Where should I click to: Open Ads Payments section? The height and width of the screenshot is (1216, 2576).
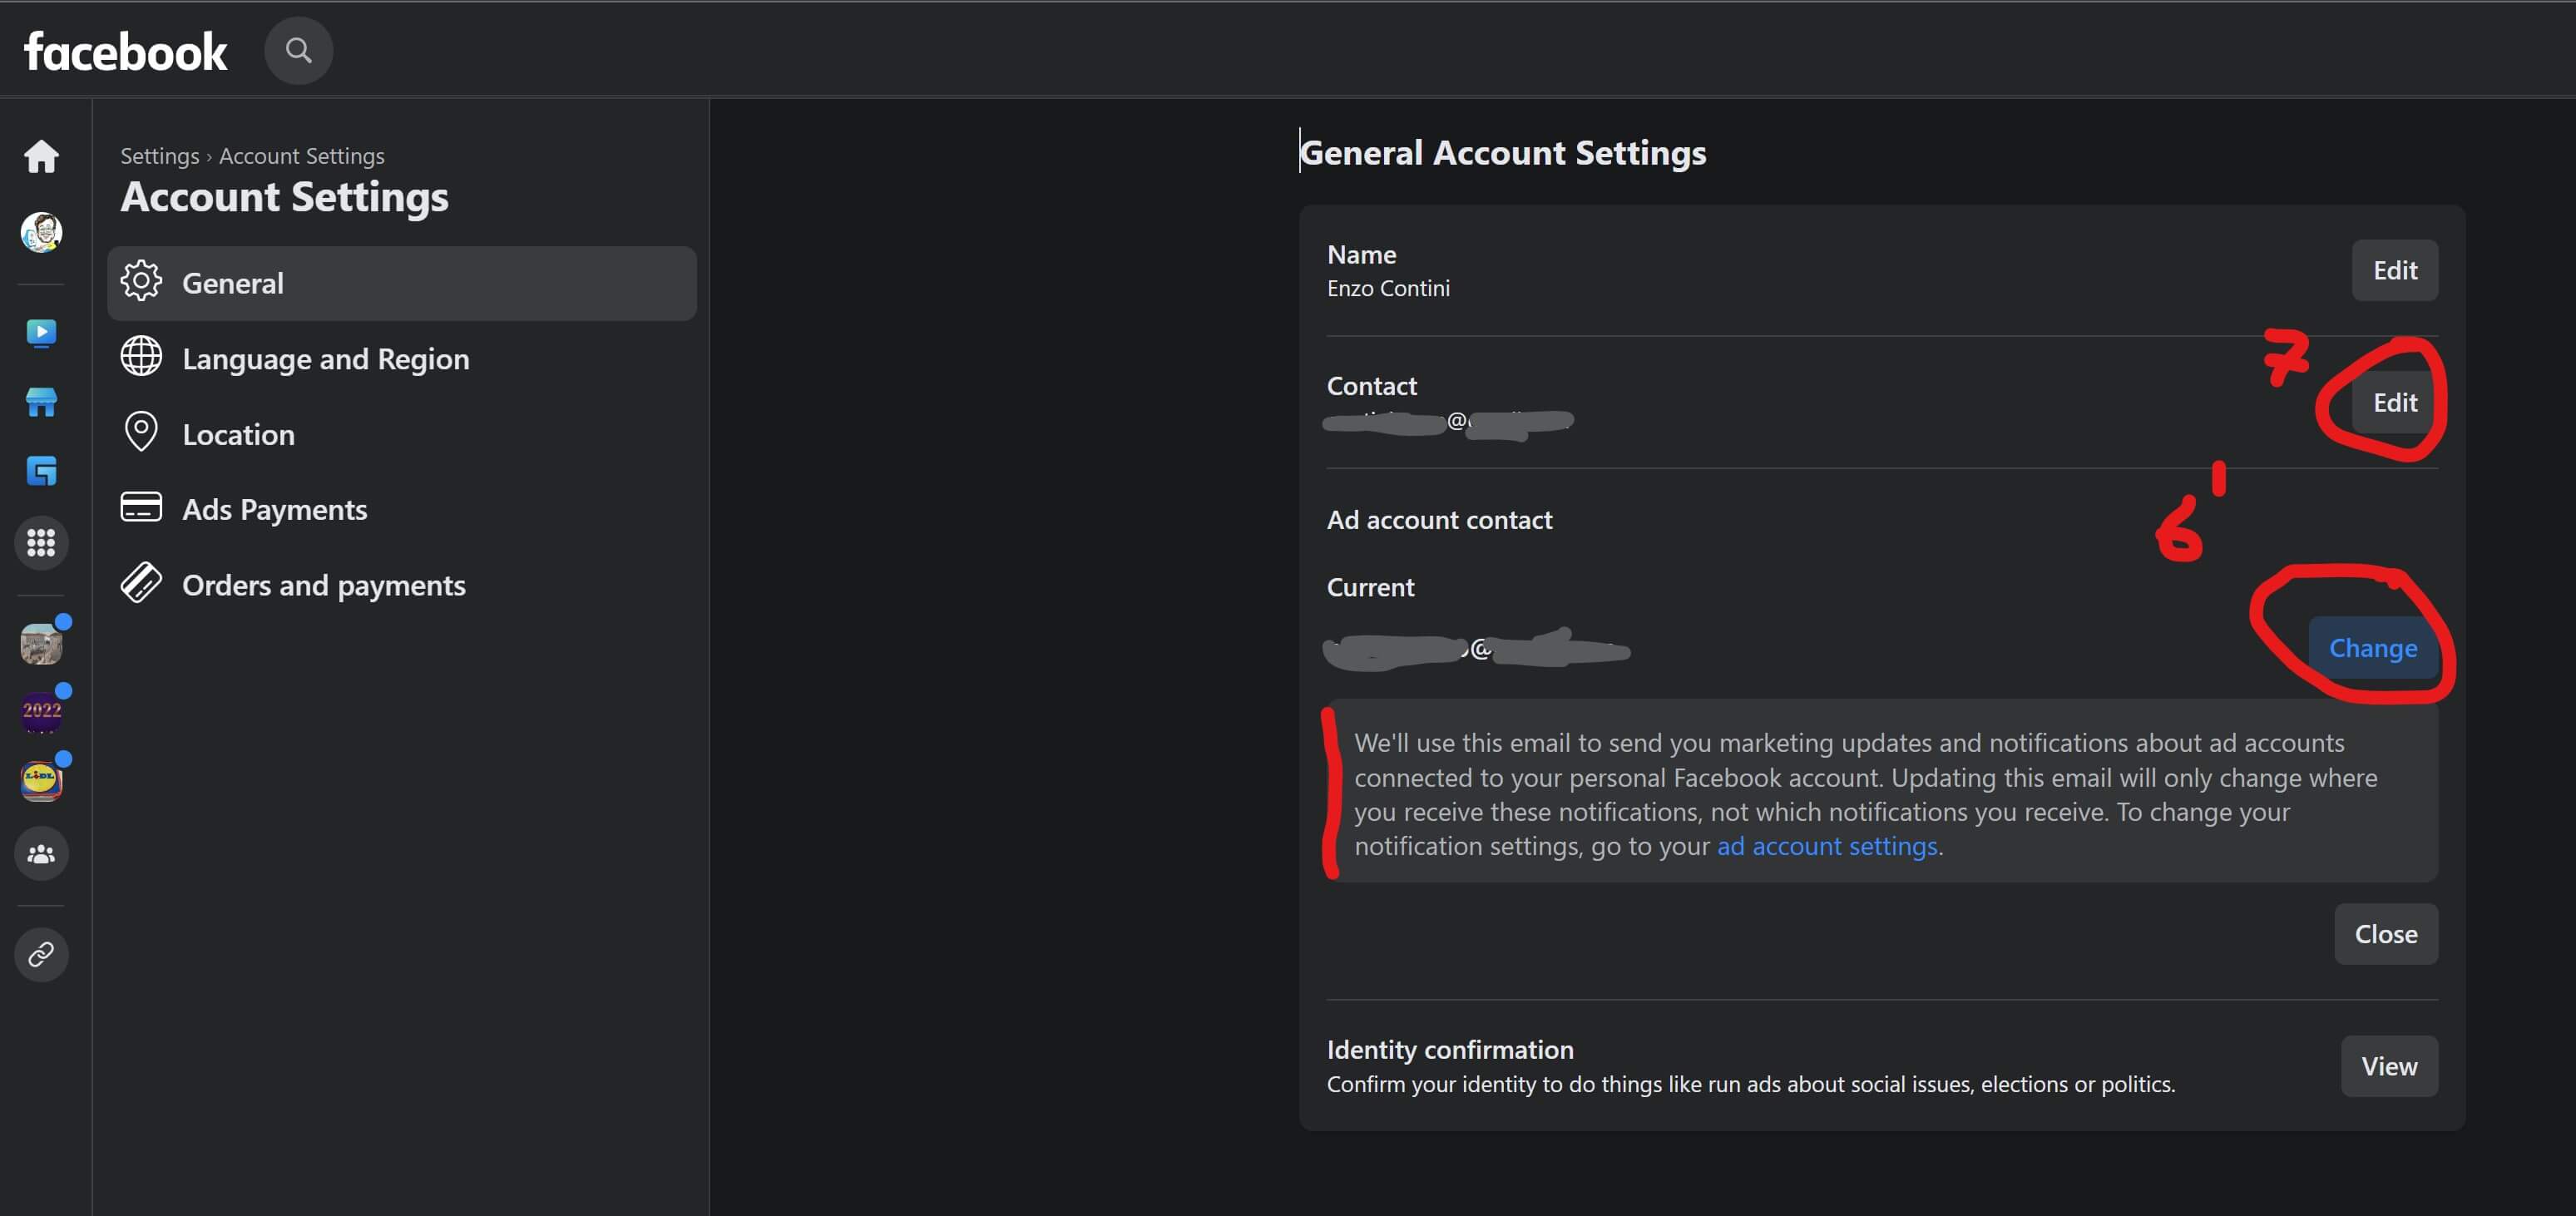(x=274, y=509)
